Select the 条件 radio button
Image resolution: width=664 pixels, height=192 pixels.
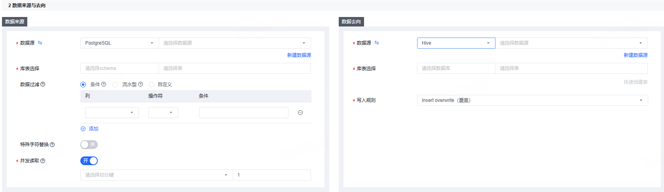(x=83, y=85)
